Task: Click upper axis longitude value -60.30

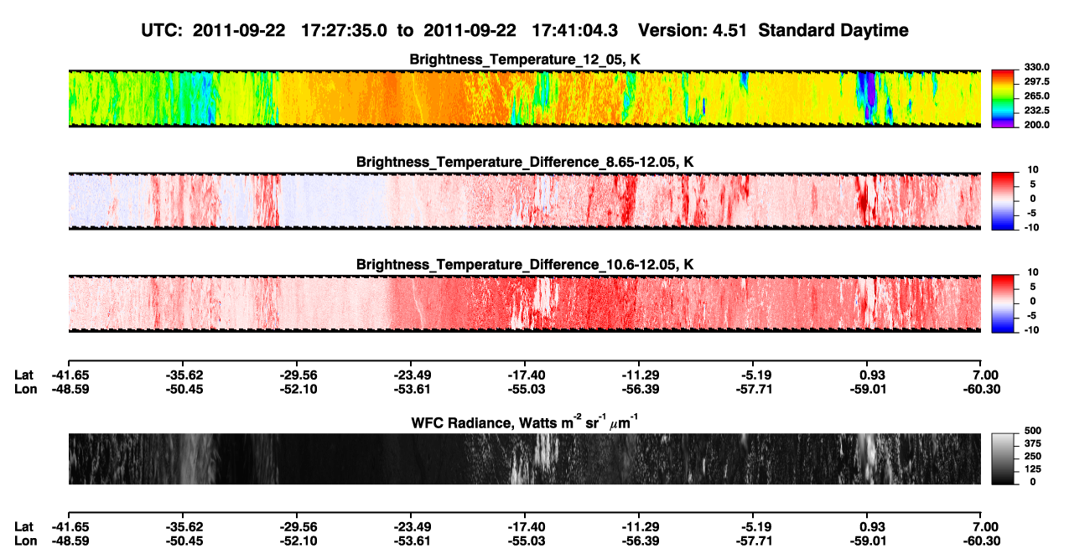Action: (x=981, y=389)
